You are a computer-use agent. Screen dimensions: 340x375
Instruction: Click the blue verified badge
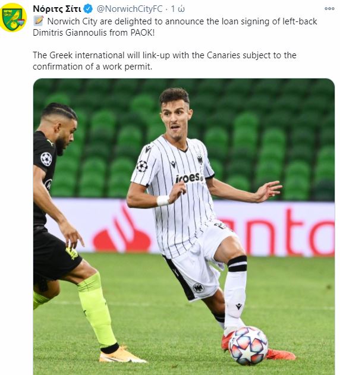pyautogui.click(x=89, y=9)
